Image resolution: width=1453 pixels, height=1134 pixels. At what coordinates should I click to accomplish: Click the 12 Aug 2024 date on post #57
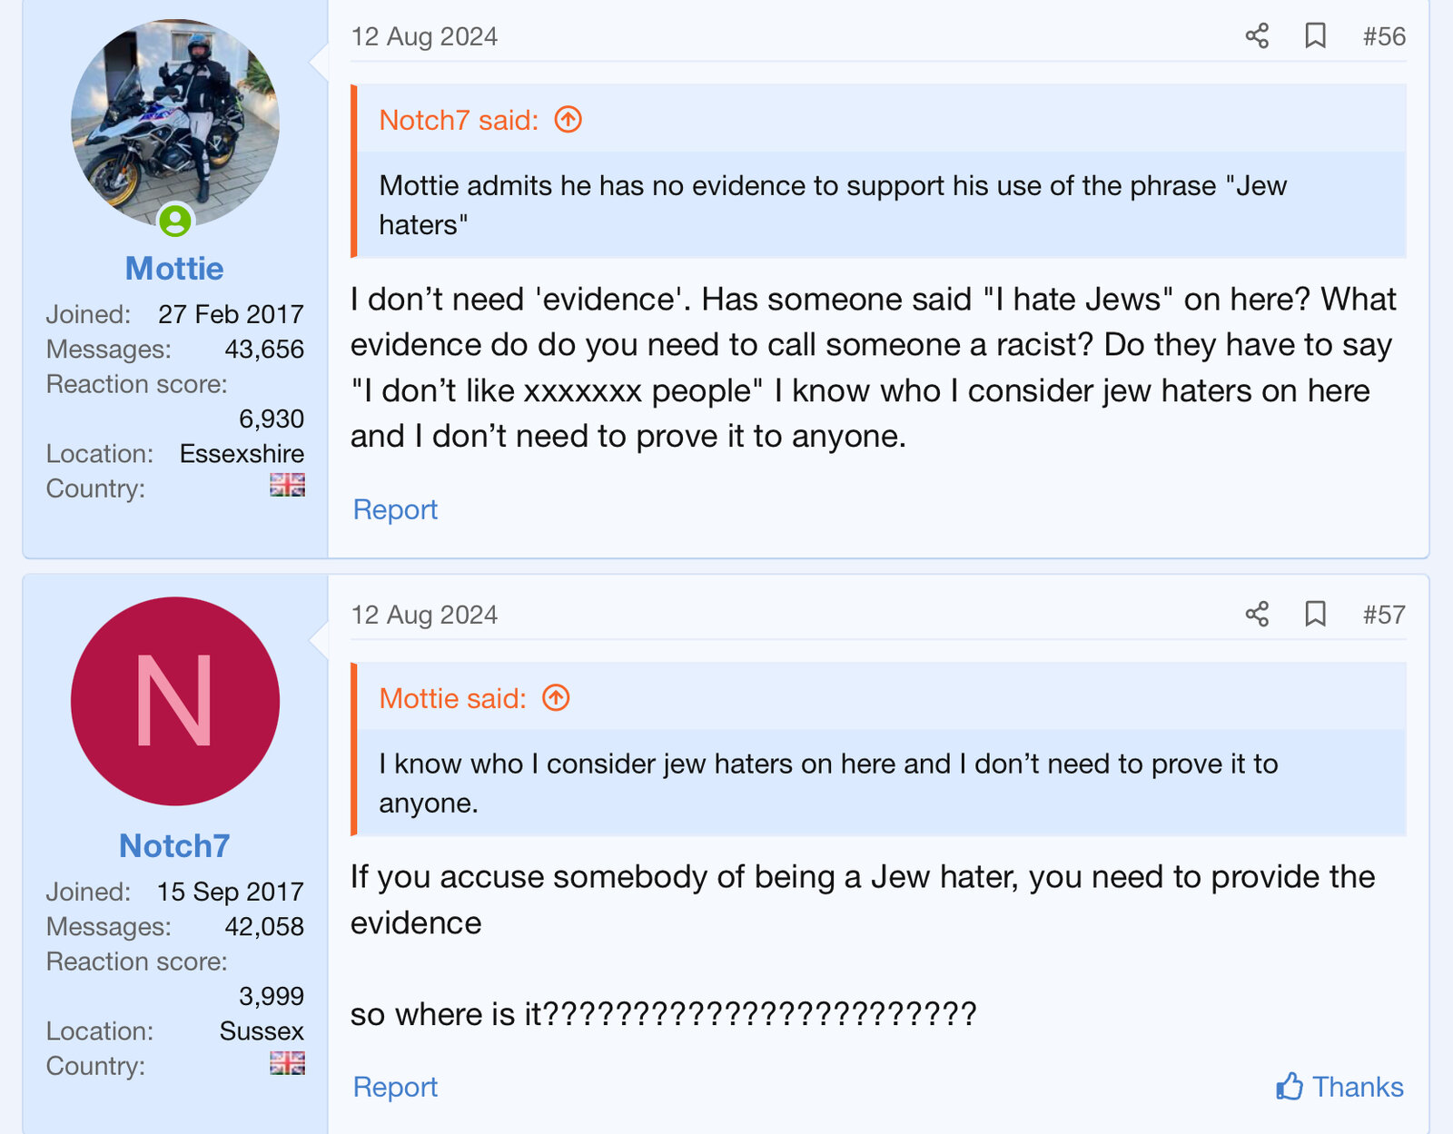coord(424,615)
